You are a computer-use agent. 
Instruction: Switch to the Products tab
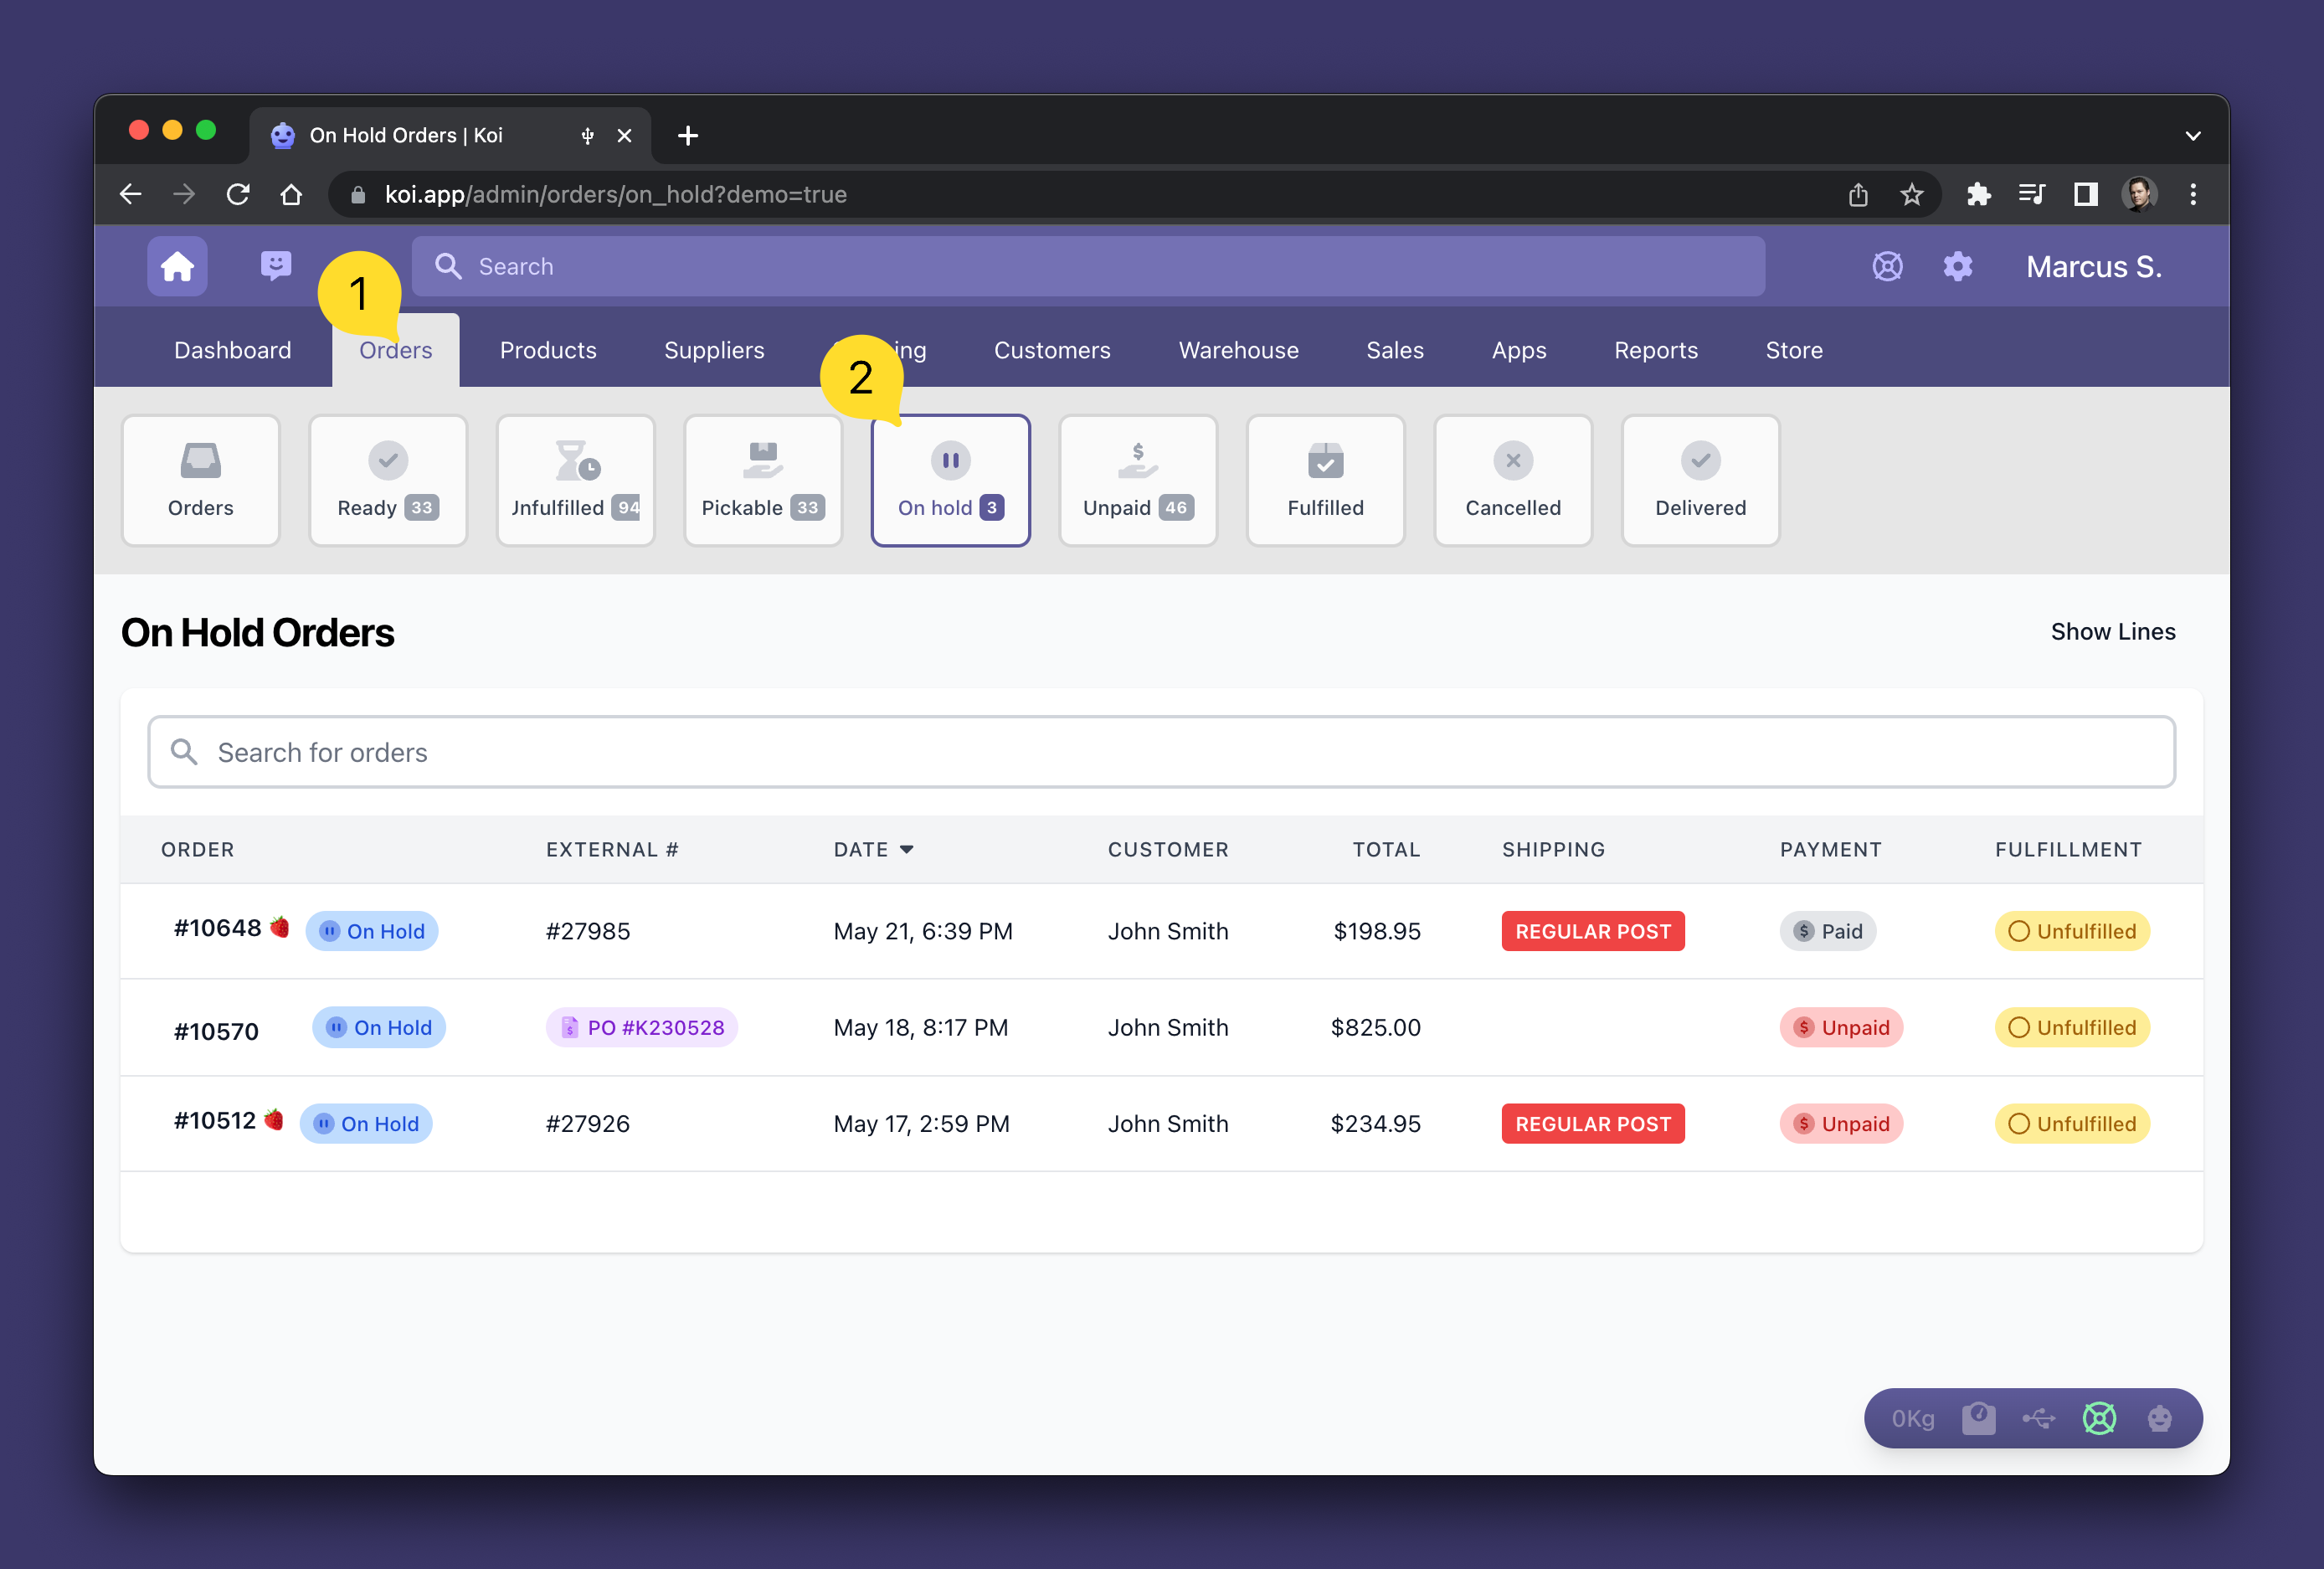[548, 350]
